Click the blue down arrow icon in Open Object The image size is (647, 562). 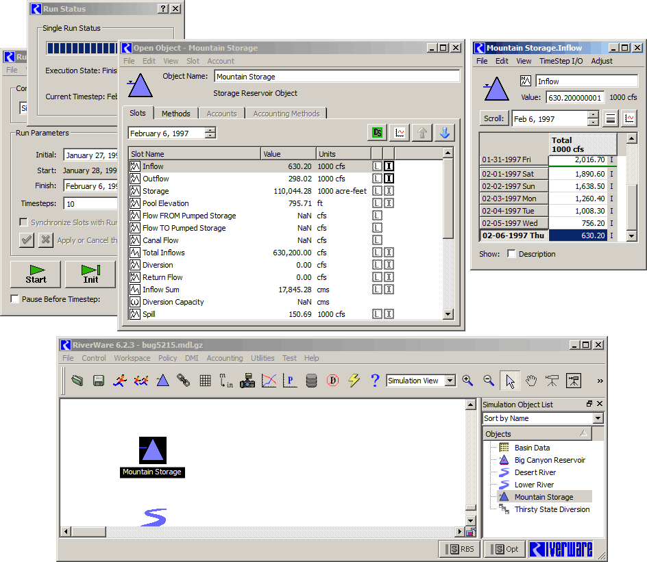pos(444,133)
